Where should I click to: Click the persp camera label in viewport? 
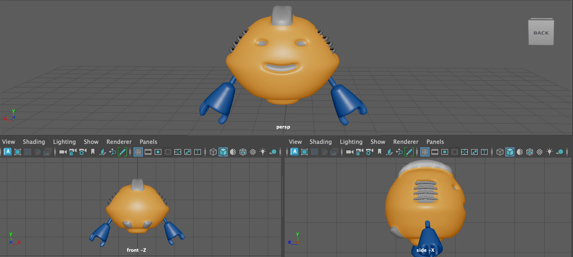coord(283,127)
